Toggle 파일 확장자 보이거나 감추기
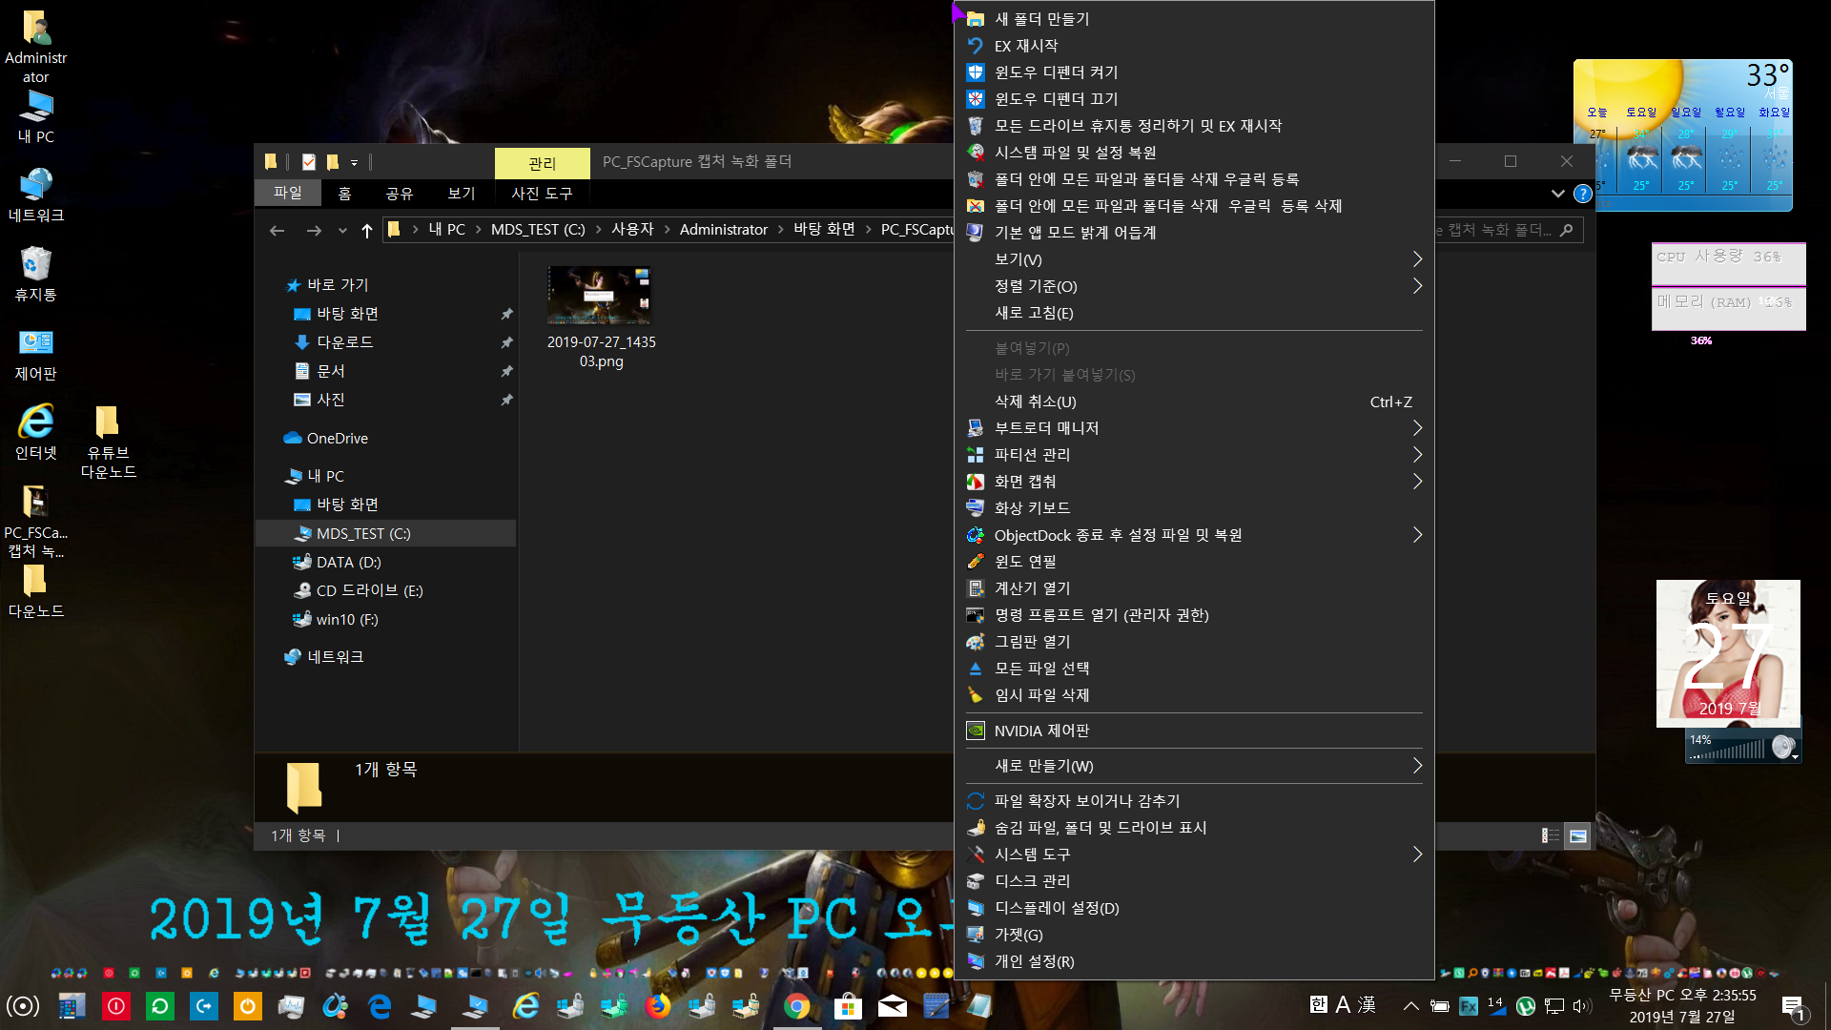The height and width of the screenshot is (1030, 1831). tap(1194, 801)
